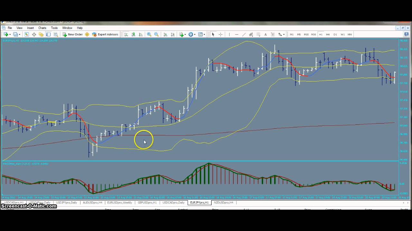Switch chart to candlesticks icon
The image size is (412, 231).
[x=134, y=34]
